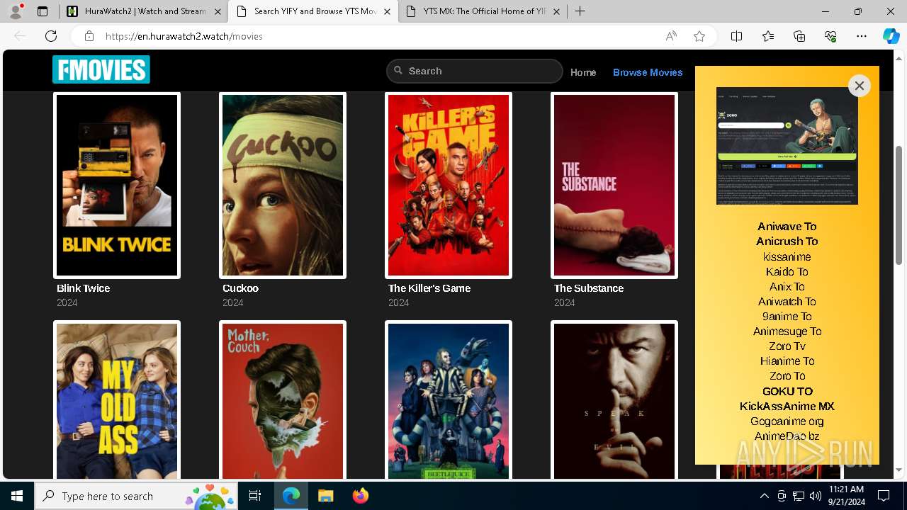Switch to YTS MX tab

pos(483,11)
